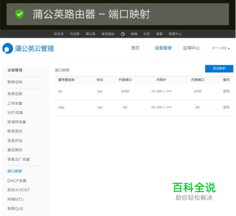
Task: Click the internal port 2456 in ftp row
Action: point(198,91)
